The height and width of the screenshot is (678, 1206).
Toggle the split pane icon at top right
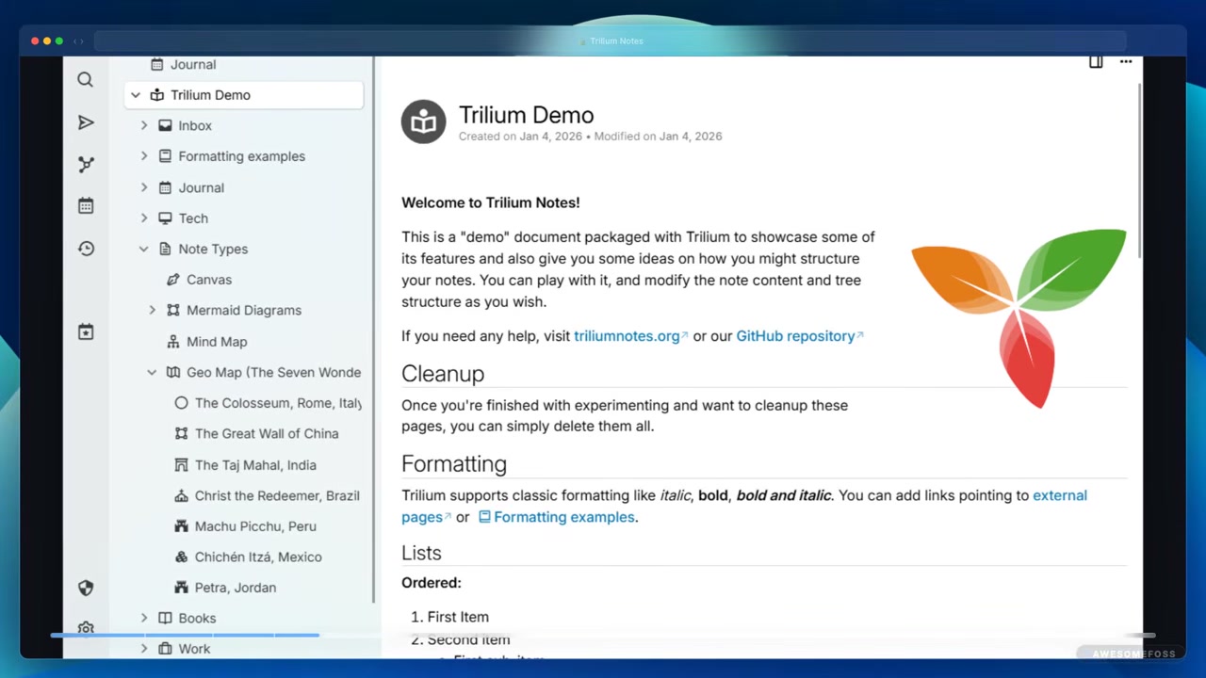pyautogui.click(x=1096, y=61)
